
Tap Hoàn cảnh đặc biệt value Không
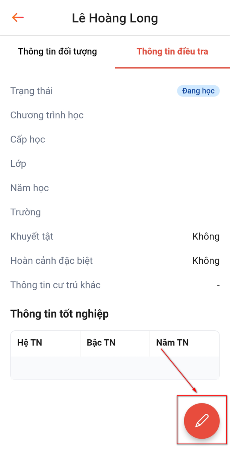point(206,261)
